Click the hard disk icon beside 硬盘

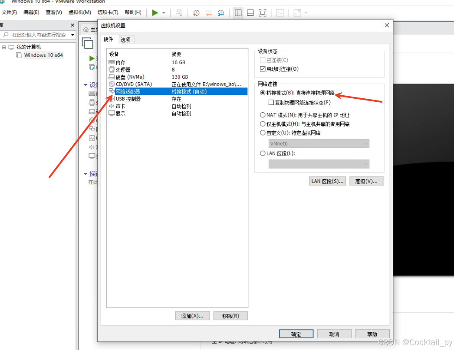tap(112, 77)
